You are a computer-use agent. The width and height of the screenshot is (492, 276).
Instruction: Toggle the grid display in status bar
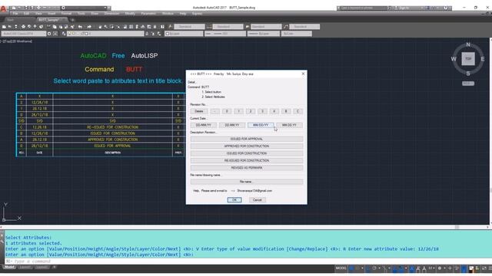click(351, 268)
